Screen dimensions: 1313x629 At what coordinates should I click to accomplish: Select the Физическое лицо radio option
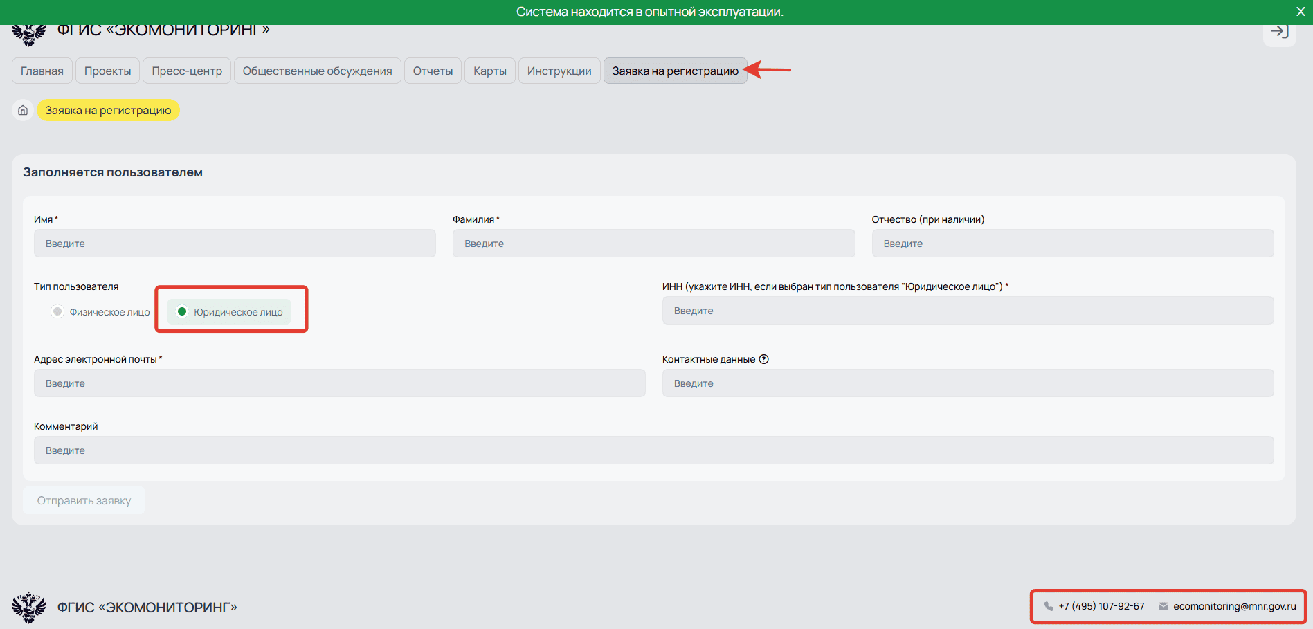57,312
